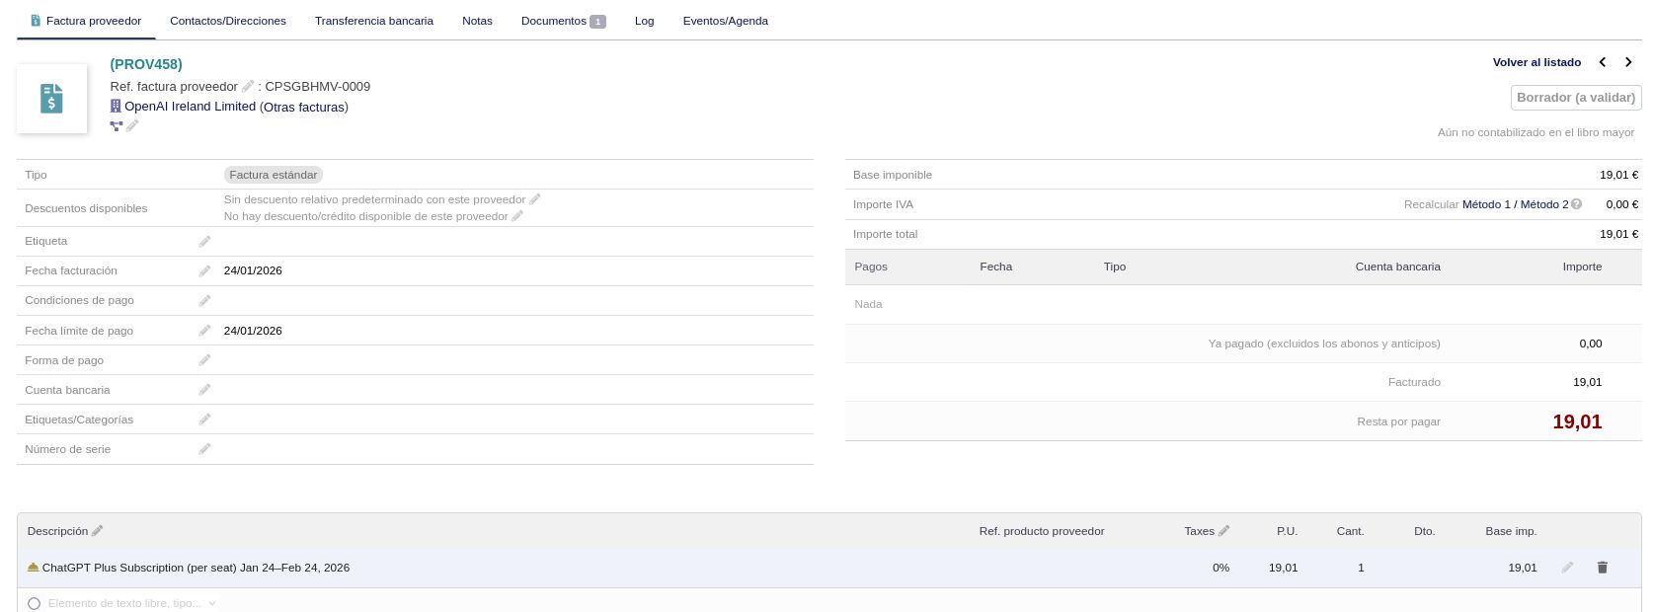Edit project using pencil beside project icon
1654x612 pixels.
tap(132, 125)
